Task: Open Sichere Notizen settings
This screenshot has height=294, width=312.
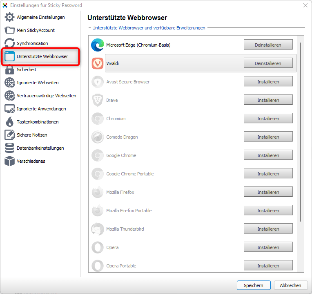Action: click(x=40, y=135)
